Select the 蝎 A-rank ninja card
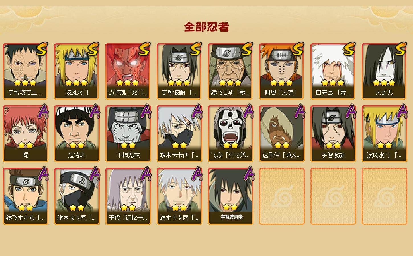413x256 pixels. [25, 134]
